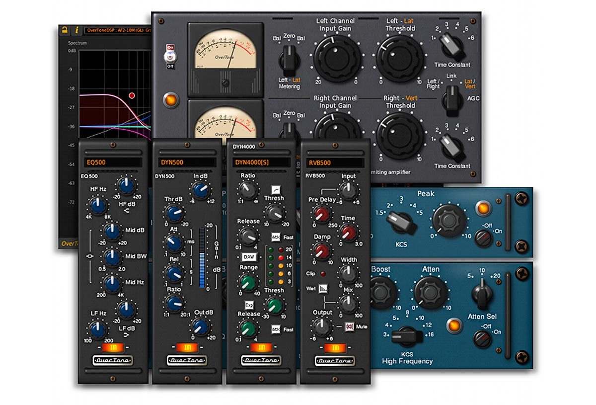The height and width of the screenshot is (405, 596).
Task: Click the red Pre Delay knob on RVB500
Action: [322, 215]
